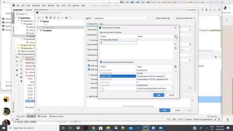The height and width of the screenshot is (131, 233).
Task: Revert the system environment variables
Action: [x=175, y=71]
